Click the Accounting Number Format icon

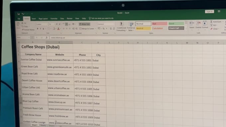[x=99, y=29]
